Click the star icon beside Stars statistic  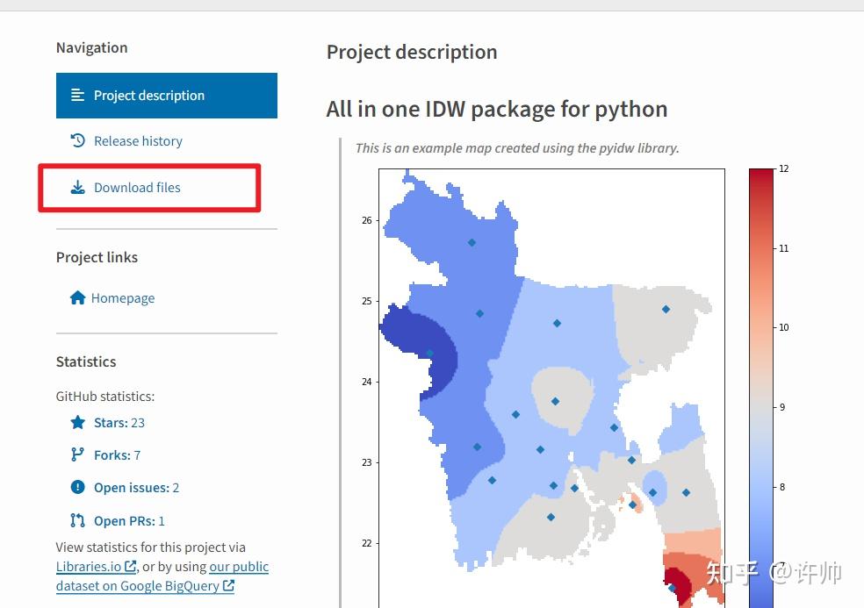pos(77,422)
